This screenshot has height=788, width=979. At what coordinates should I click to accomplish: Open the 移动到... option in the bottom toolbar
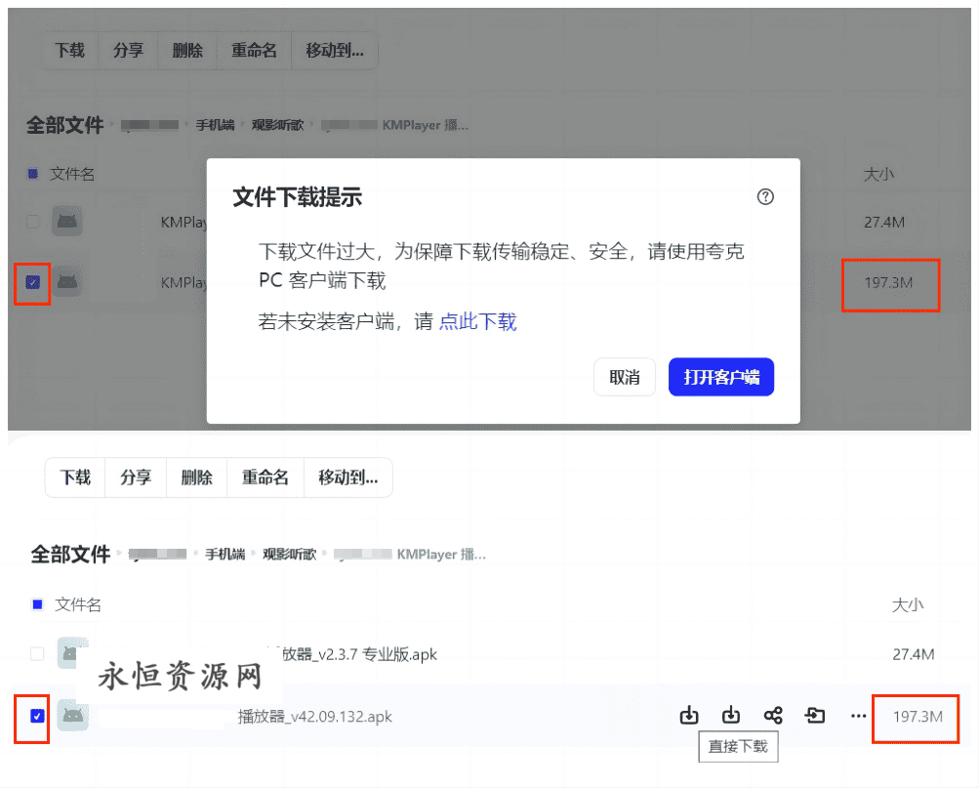[x=347, y=477]
